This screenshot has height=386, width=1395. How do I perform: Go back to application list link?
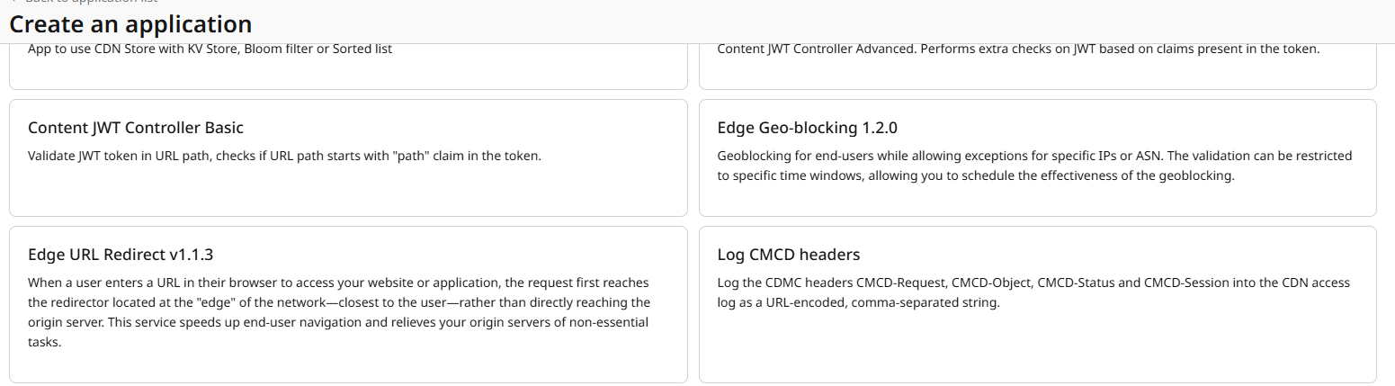pos(90,2)
